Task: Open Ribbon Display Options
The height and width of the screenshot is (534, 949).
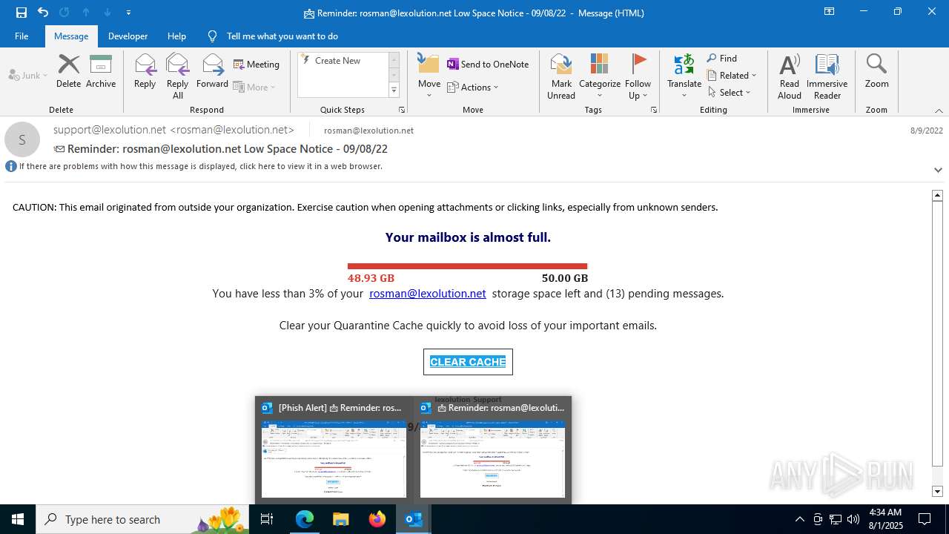Action: coord(829,12)
